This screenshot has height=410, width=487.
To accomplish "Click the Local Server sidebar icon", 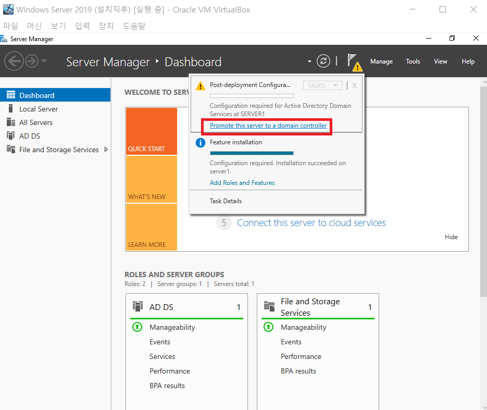I will tap(10, 108).
